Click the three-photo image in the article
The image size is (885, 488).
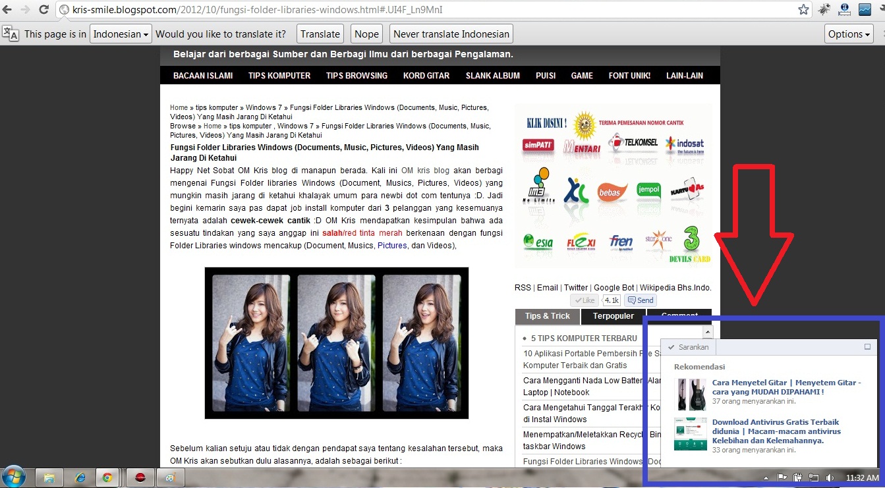point(337,342)
